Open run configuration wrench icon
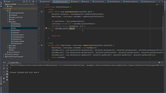The width and height of the screenshot is (166, 93). [x=4, y=68]
